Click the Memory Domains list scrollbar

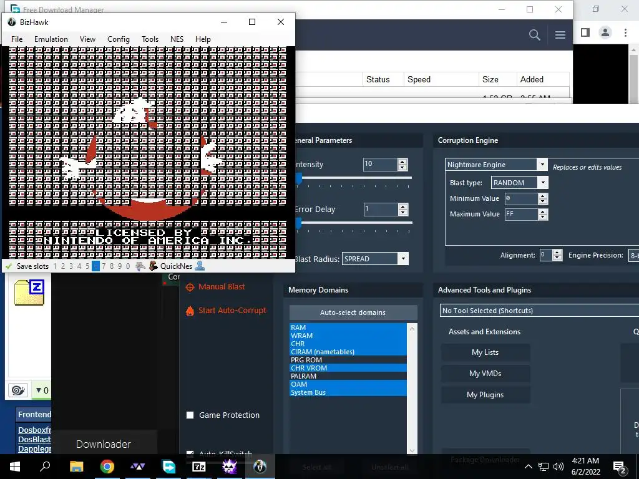[412, 389]
